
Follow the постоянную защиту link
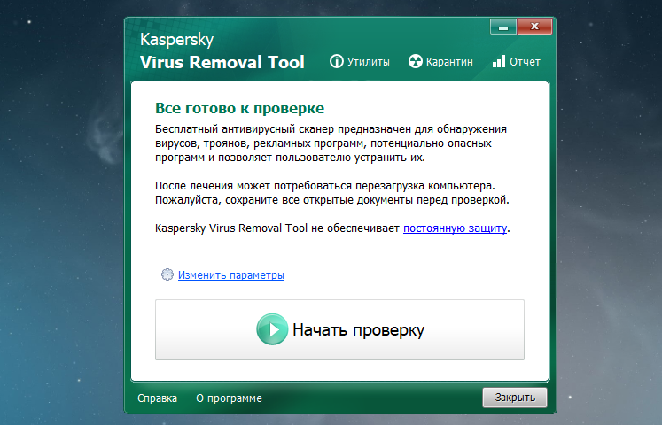click(455, 228)
